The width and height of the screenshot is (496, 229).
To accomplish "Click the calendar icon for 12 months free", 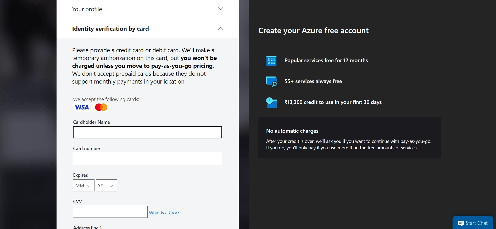I will tap(271, 61).
